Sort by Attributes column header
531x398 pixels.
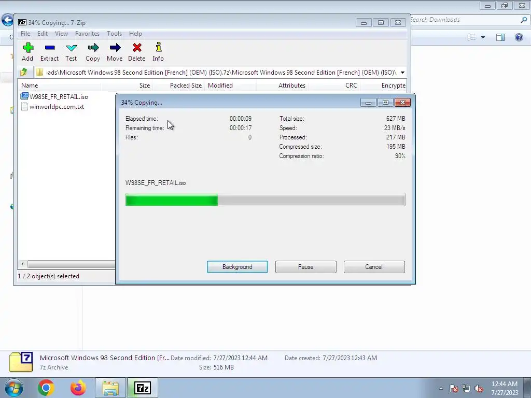click(283, 86)
